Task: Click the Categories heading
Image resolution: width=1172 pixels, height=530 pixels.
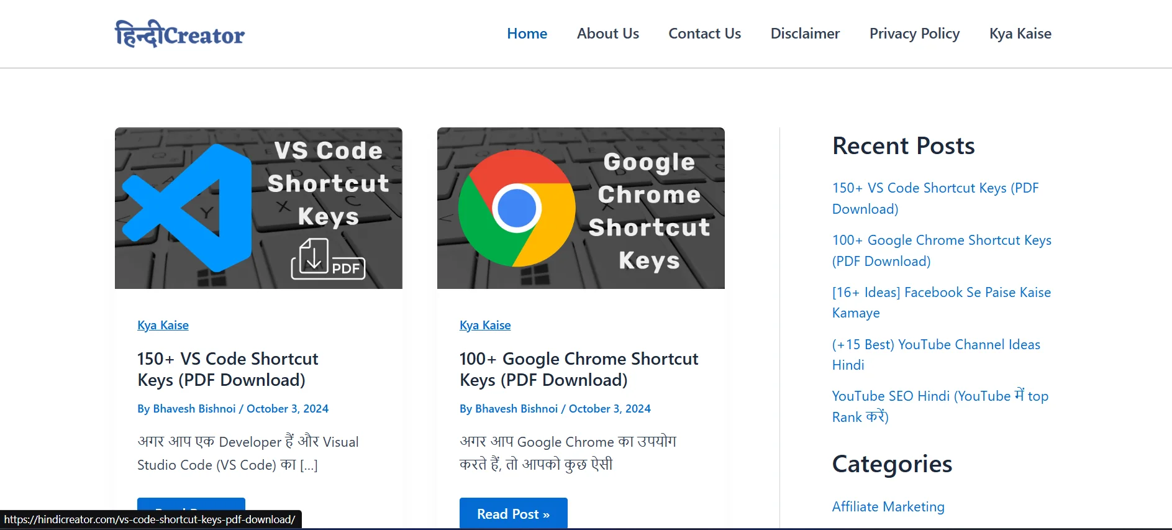Action: coord(892,464)
